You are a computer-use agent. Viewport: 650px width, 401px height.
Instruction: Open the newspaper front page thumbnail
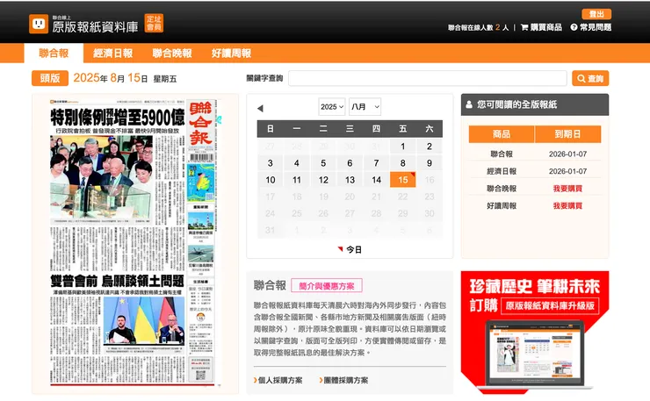134,242
